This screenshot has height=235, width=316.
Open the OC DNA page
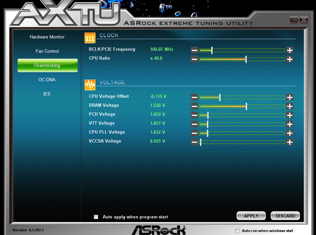click(x=47, y=80)
